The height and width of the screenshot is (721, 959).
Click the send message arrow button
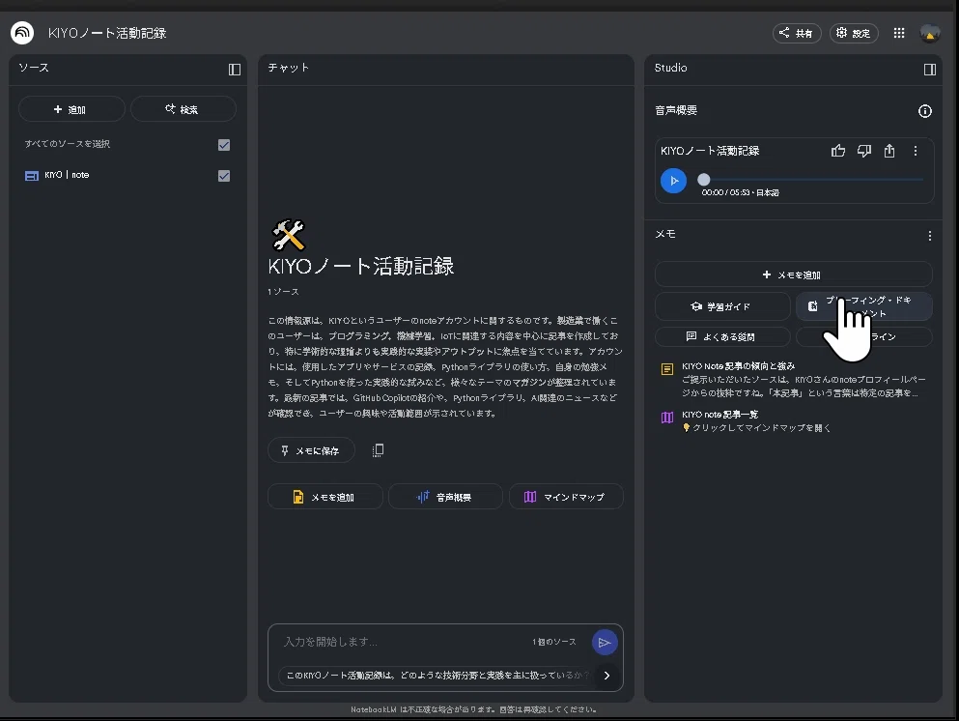[x=605, y=642]
